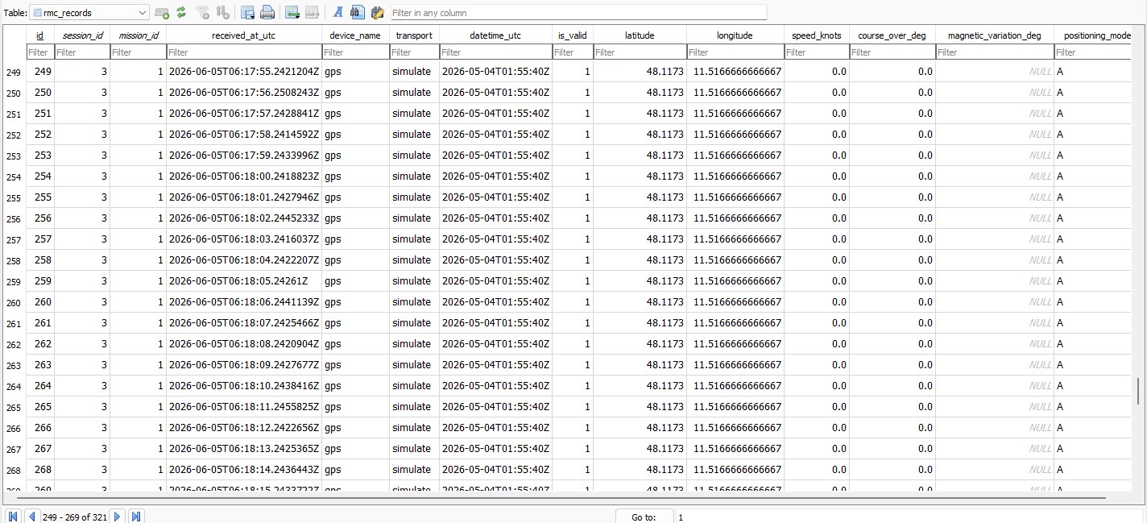This screenshot has height=523, width=1147.
Task: Sort by the id column header
Action: (x=40, y=35)
